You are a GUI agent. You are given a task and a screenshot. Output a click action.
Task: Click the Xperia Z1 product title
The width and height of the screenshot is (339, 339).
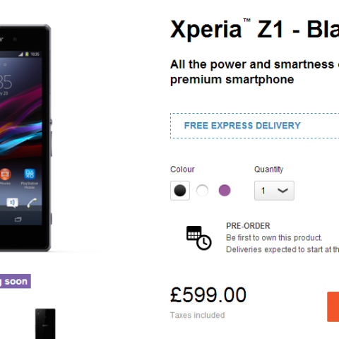(x=254, y=29)
